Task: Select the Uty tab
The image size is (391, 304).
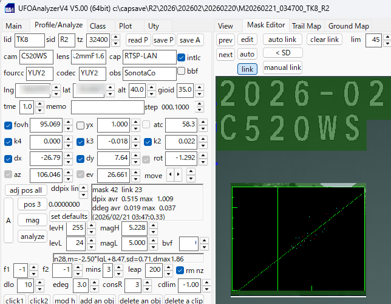Action: point(154,26)
